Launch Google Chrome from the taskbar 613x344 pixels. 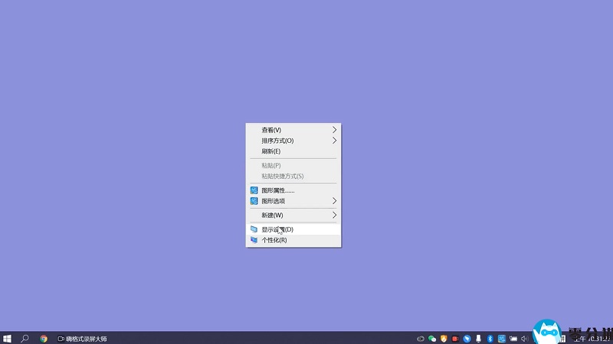[44, 338]
